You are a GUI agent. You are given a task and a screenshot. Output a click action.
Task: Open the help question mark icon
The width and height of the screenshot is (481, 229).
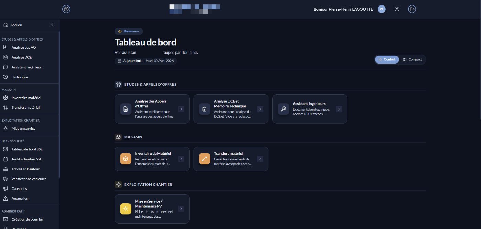[x=66, y=9]
